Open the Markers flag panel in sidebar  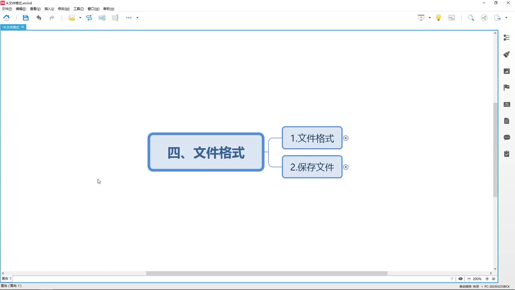[x=507, y=87]
